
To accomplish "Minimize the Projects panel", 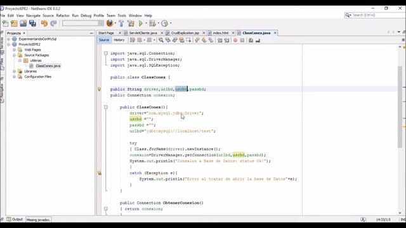I will [x=91, y=33].
